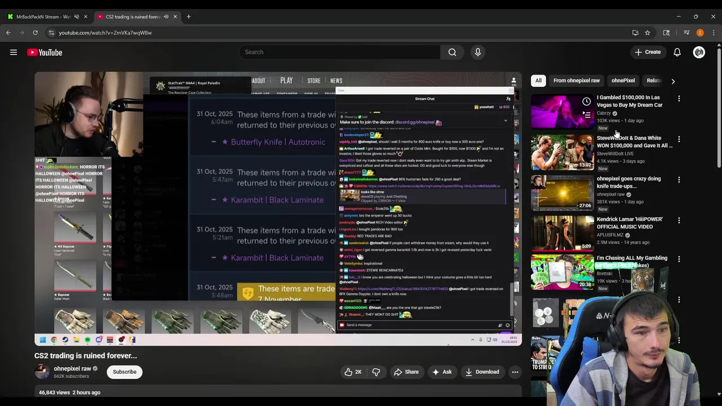Click the video title 'CS2 trading is ruined forever...'

click(x=86, y=356)
